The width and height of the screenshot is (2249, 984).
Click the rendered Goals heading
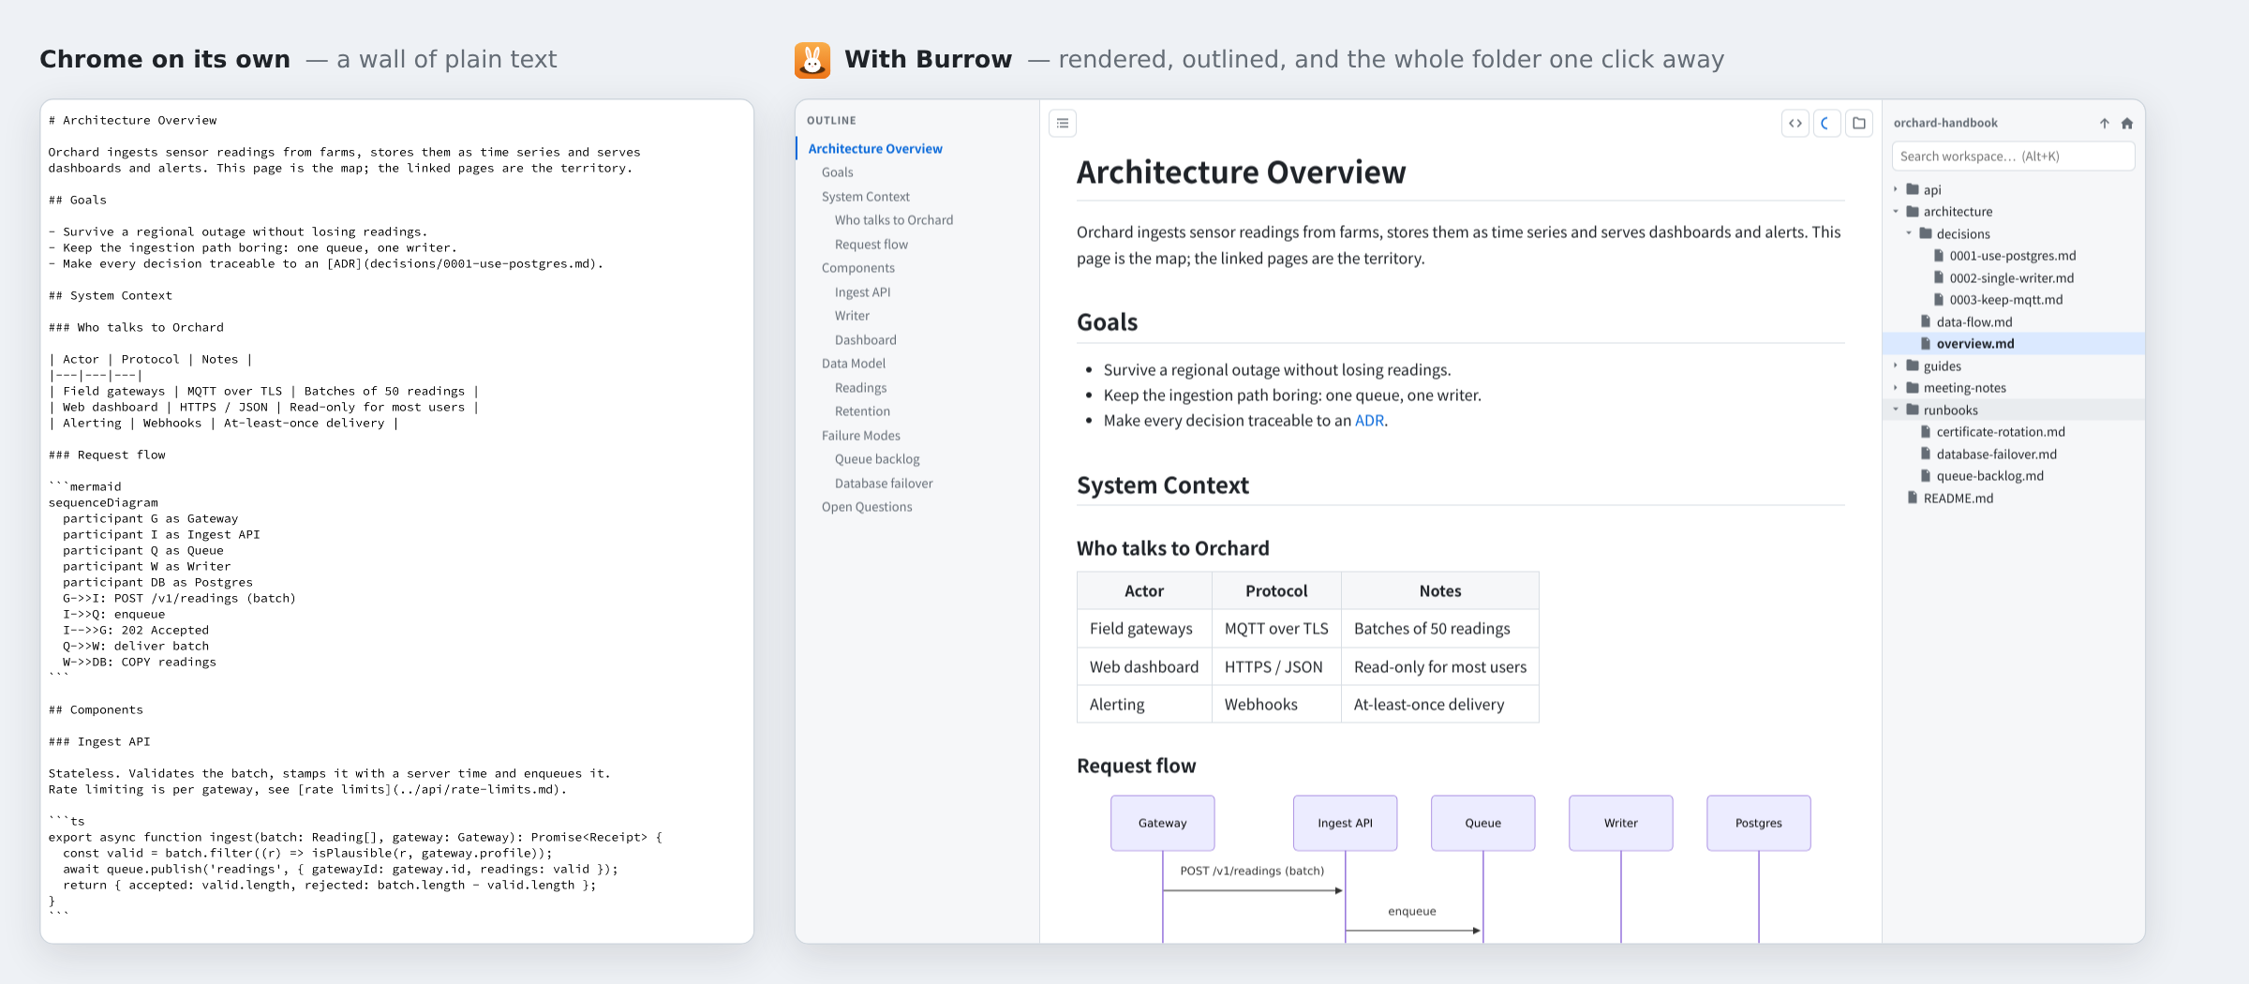(x=1108, y=322)
